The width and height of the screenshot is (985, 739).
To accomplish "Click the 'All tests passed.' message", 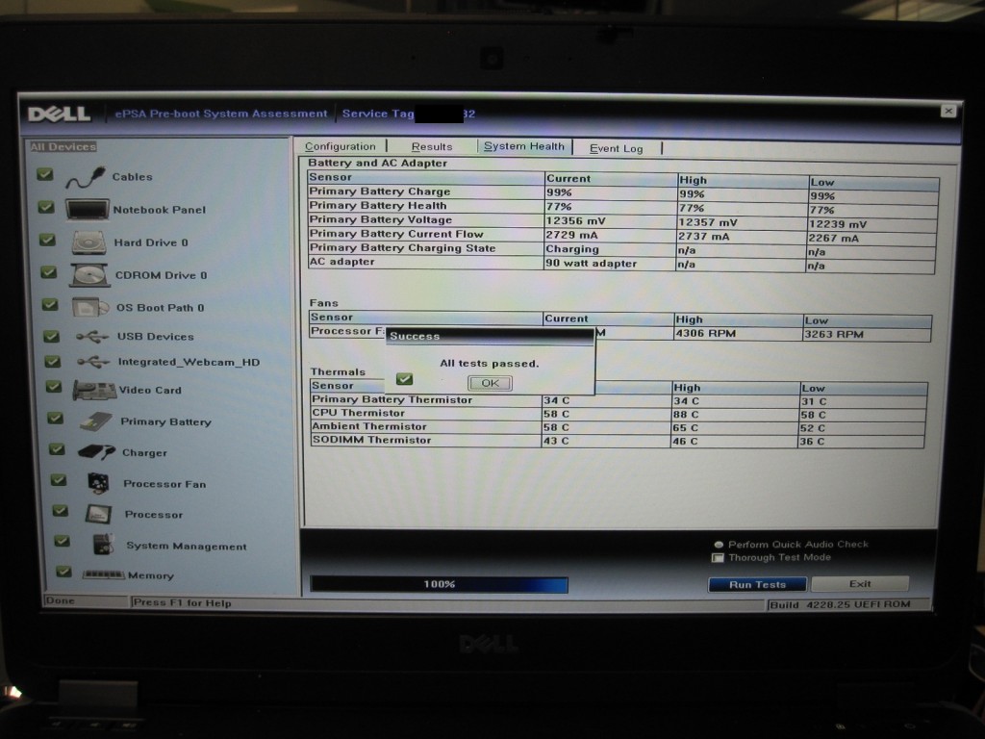I will [x=489, y=363].
